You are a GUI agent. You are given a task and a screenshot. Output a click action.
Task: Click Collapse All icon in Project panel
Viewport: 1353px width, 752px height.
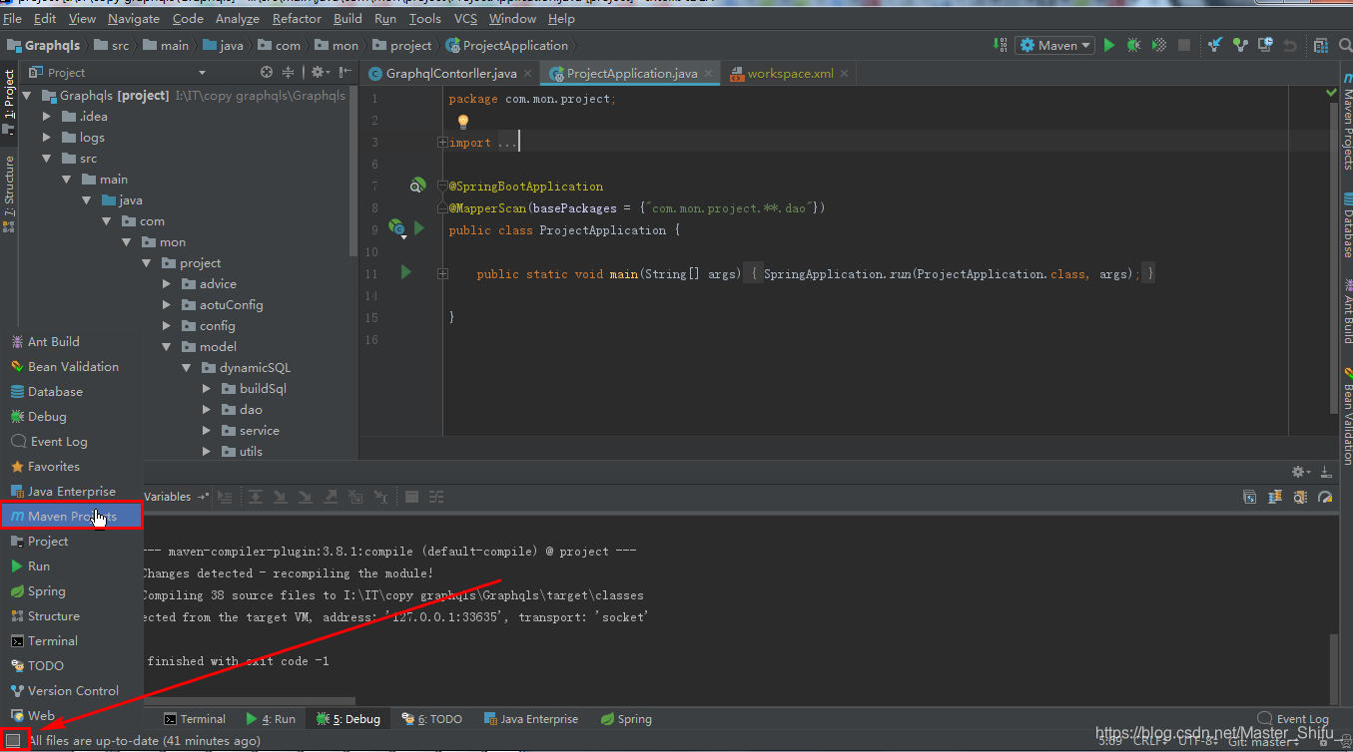pyautogui.click(x=289, y=72)
